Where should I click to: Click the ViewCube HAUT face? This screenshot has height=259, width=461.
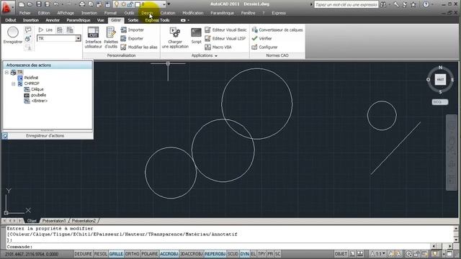click(440, 80)
